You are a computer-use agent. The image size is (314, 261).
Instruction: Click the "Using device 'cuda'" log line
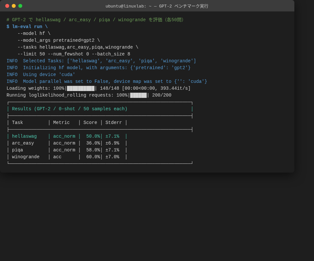(41, 74)
